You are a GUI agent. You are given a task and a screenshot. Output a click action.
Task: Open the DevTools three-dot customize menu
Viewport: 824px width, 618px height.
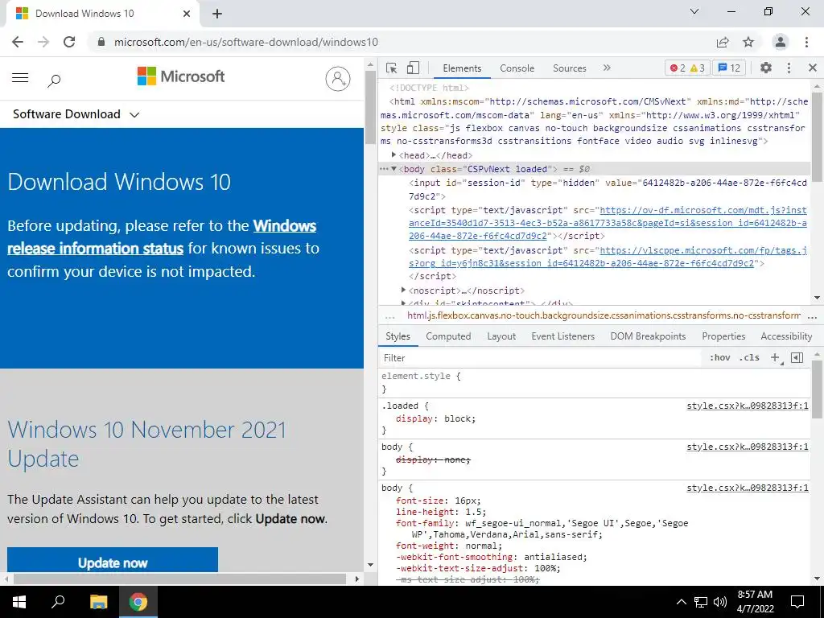(789, 68)
